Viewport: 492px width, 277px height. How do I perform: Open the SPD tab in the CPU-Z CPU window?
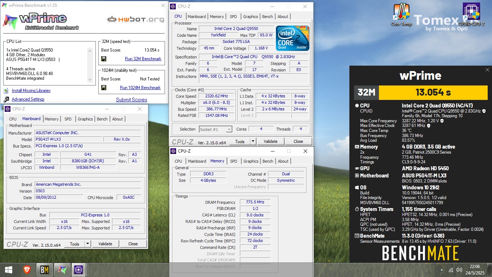(x=233, y=17)
